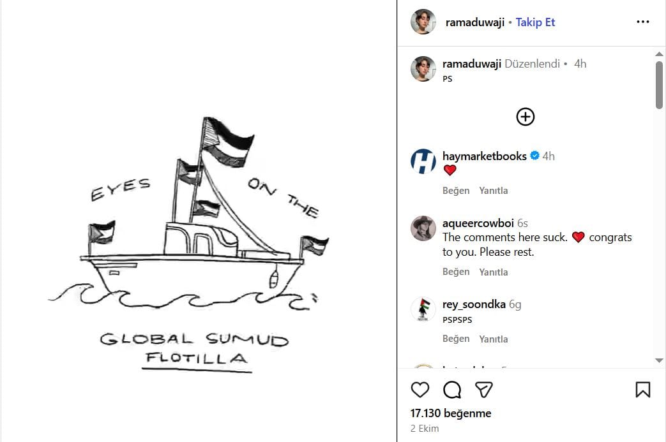Load more comments with plus circle
Image resolution: width=666 pixels, height=442 pixels.
[525, 117]
